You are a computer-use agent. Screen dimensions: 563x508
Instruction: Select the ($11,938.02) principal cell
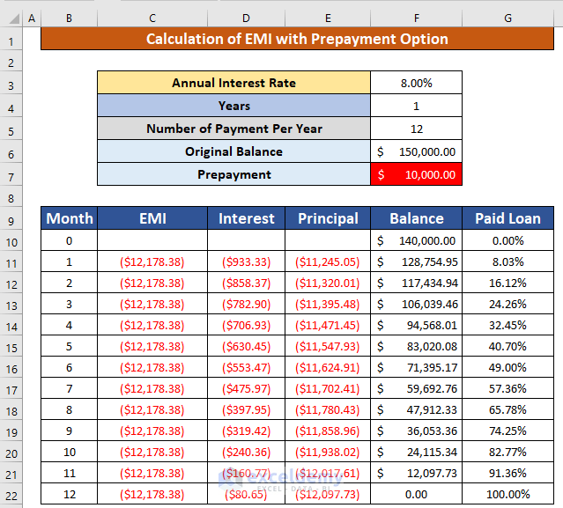328,452
